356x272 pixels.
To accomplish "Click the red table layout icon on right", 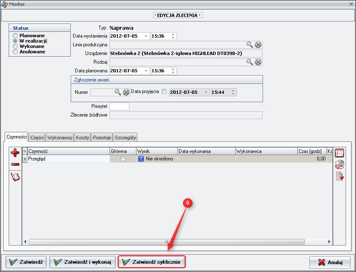I will pyautogui.click(x=339, y=153).
